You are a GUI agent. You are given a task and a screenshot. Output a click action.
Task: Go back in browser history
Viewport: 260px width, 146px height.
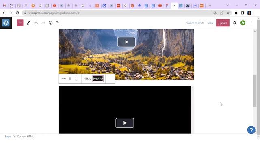coord(4,13)
